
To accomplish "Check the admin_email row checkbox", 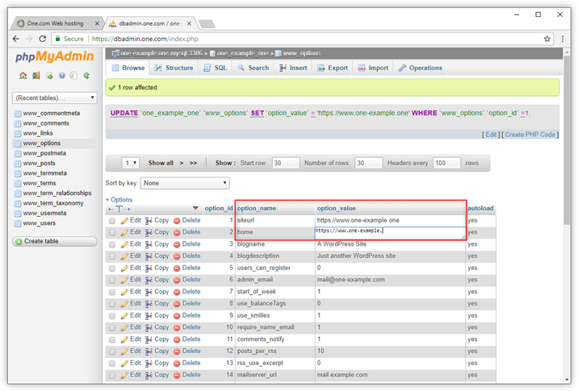I will (x=112, y=281).
